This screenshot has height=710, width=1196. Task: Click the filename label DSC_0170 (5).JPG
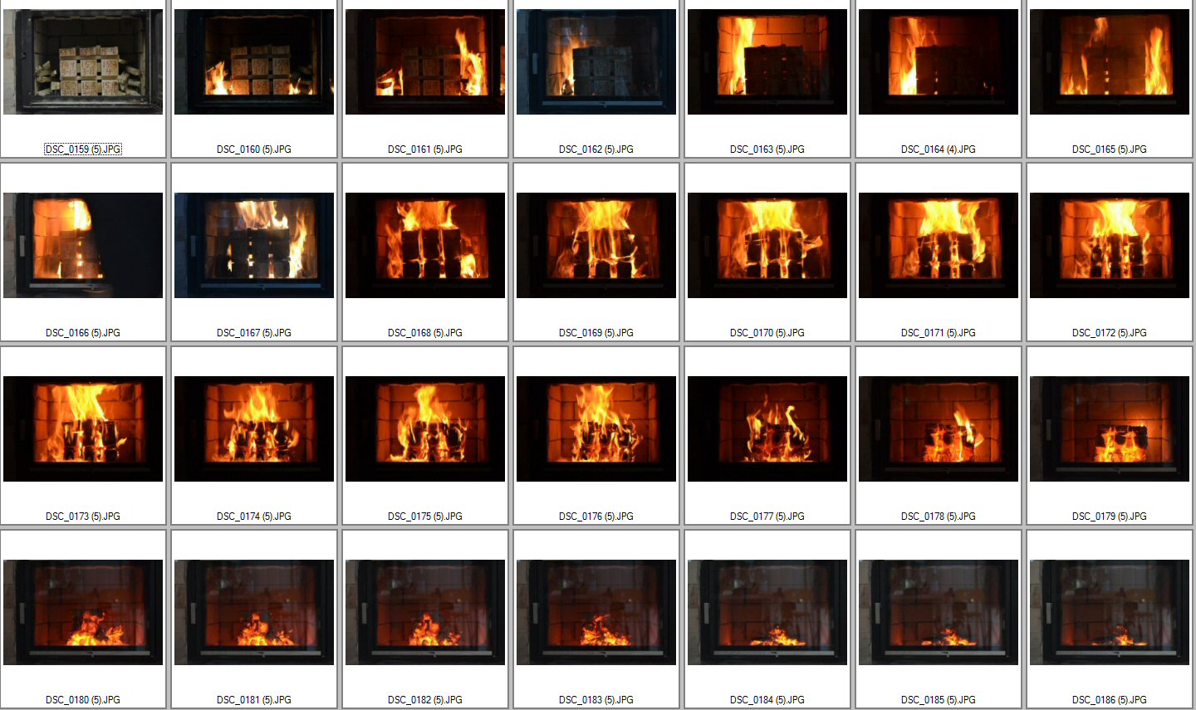pyautogui.click(x=767, y=333)
